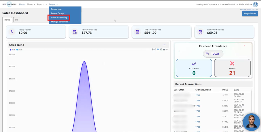Toggle the 2026 series in legend
Screen dimensions: 261x132
(19, 50)
